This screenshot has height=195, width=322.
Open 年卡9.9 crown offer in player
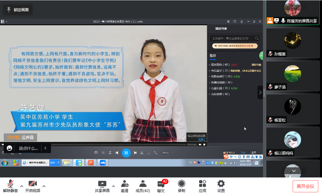coord(229,152)
